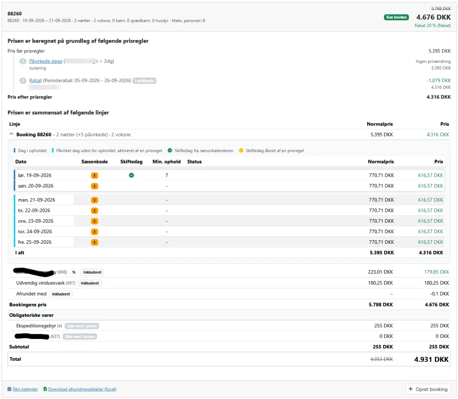Click season code E badge for søn. 20-09-2026

coord(94,186)
